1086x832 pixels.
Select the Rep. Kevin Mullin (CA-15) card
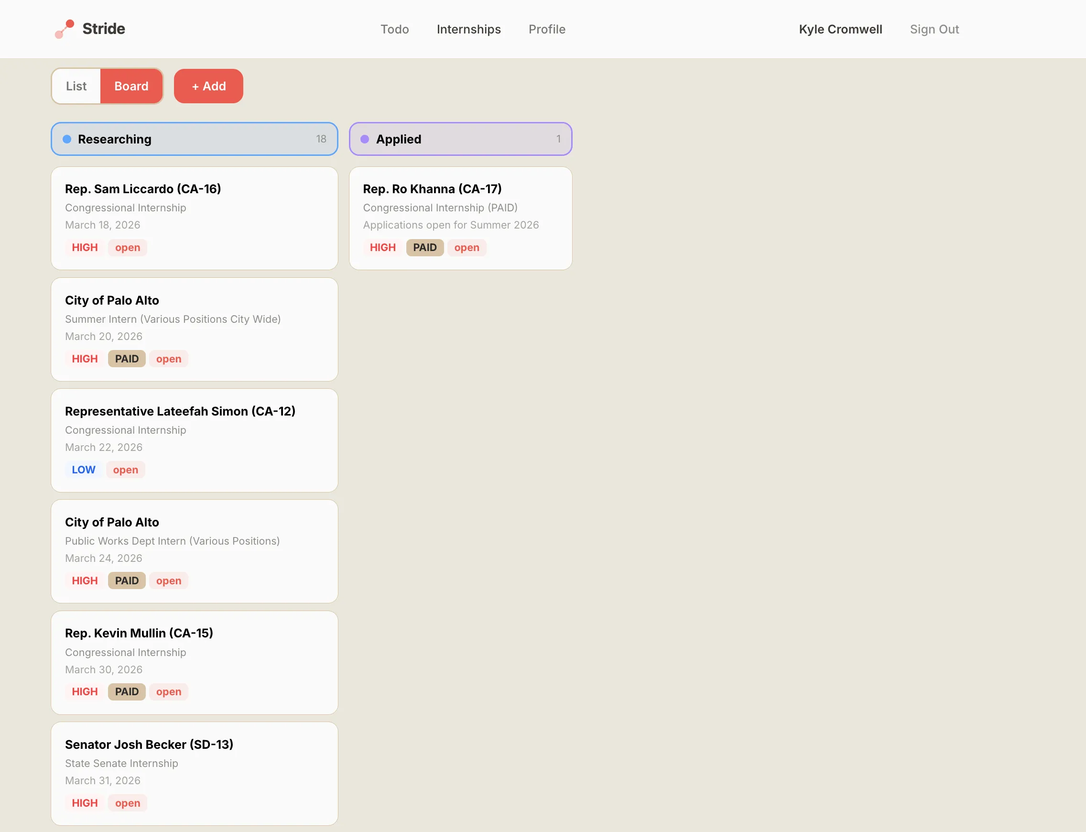click(194, 663)
